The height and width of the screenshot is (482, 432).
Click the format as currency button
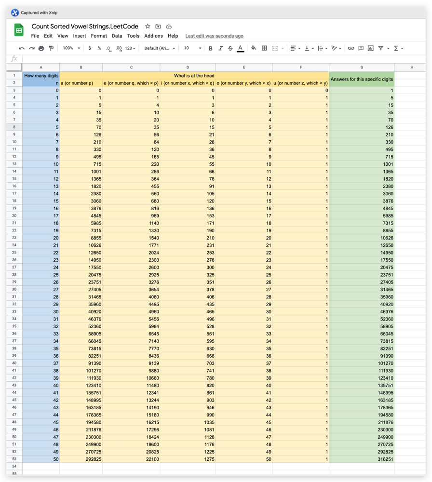tap(90, 48)
